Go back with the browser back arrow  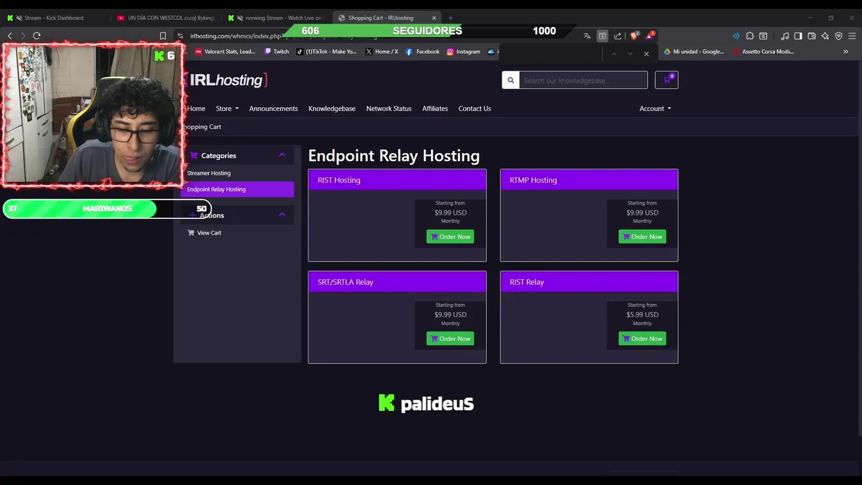[9, 36]
